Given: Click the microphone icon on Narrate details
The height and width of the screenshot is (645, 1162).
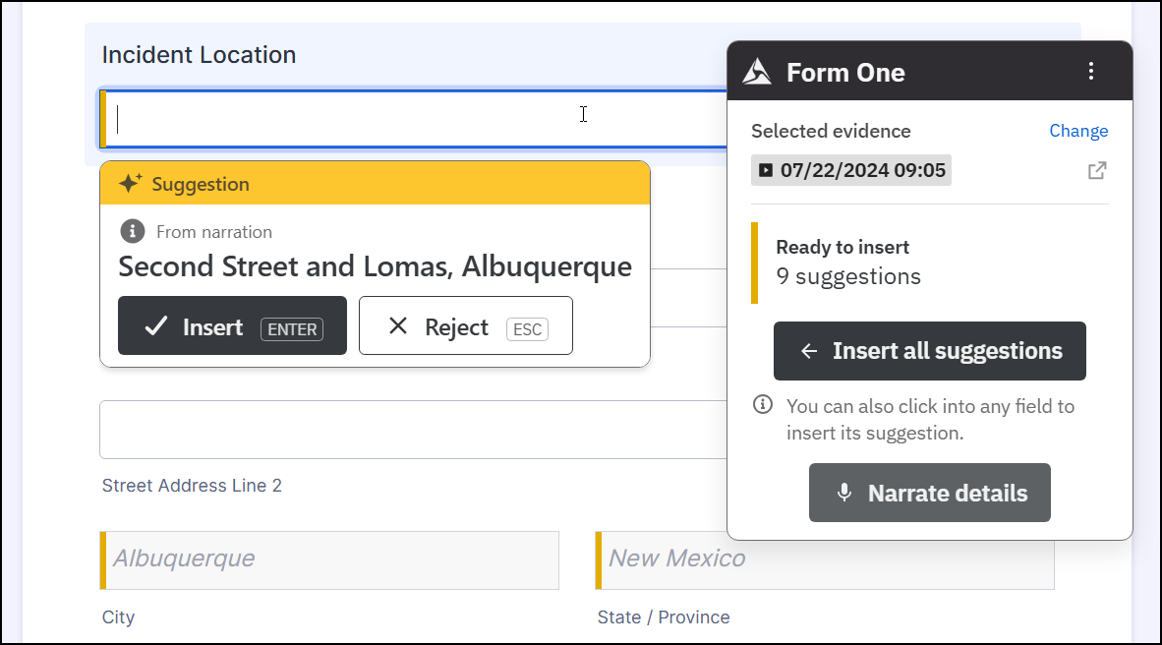Looking at the screenshot, I should coord(843,494).
